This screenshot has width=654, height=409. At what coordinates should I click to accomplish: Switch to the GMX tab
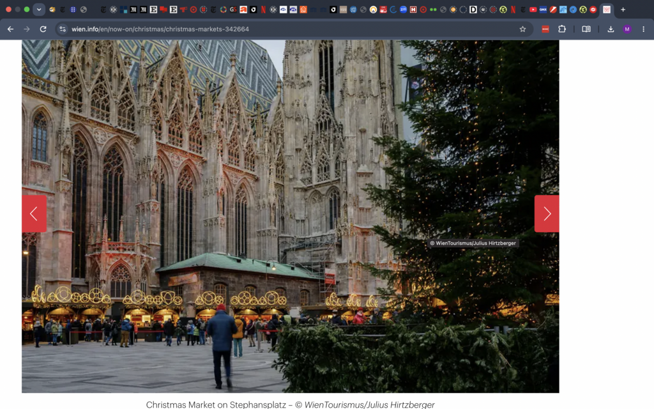click(x=543, y=10)
